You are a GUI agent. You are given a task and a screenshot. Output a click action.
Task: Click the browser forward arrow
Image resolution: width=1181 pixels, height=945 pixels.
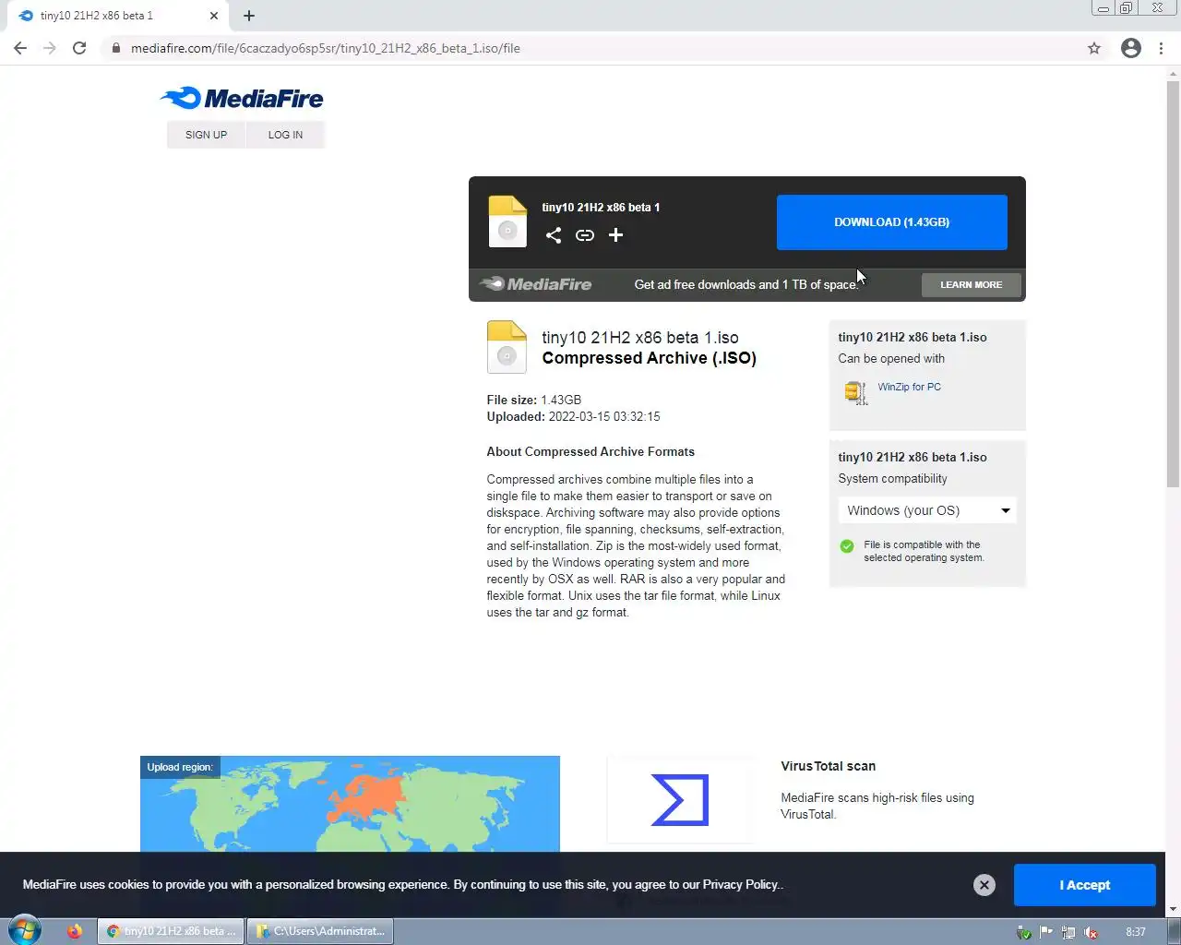click(x=50, y=48)
